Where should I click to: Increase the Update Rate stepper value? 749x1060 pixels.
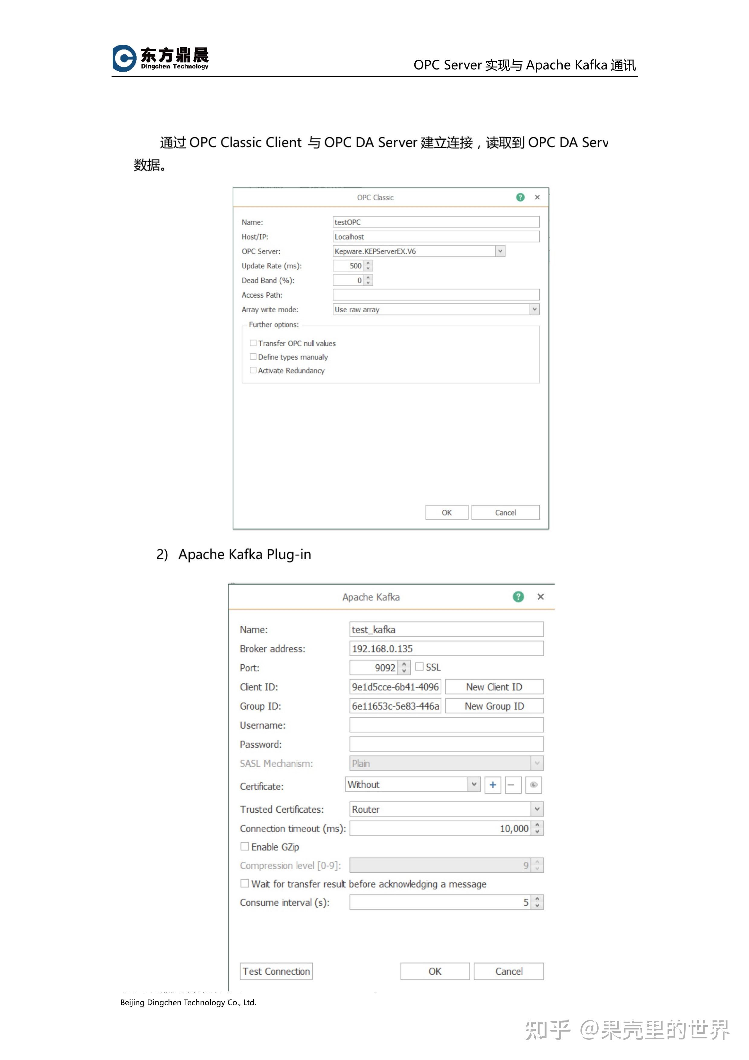click(368, 263)
